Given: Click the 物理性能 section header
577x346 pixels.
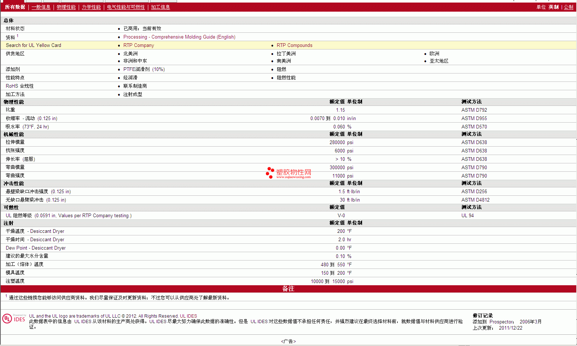Looking at the screenshot, I should tap(13, 102).
